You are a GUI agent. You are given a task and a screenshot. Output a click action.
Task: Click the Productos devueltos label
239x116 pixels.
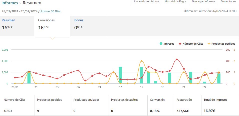[125, 100]
